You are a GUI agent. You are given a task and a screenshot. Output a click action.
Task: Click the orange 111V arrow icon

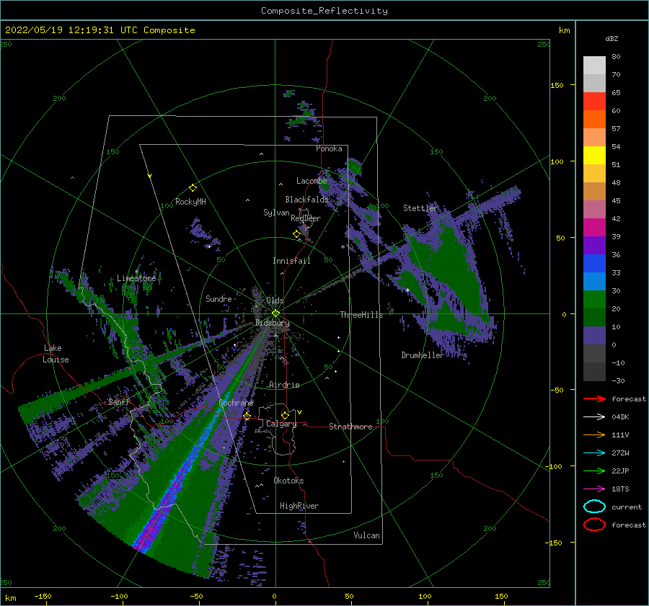pyautogui.click(x=594, y=435)
